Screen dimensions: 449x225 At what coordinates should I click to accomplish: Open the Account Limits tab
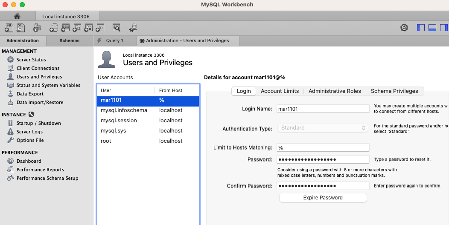click(280, 91)
